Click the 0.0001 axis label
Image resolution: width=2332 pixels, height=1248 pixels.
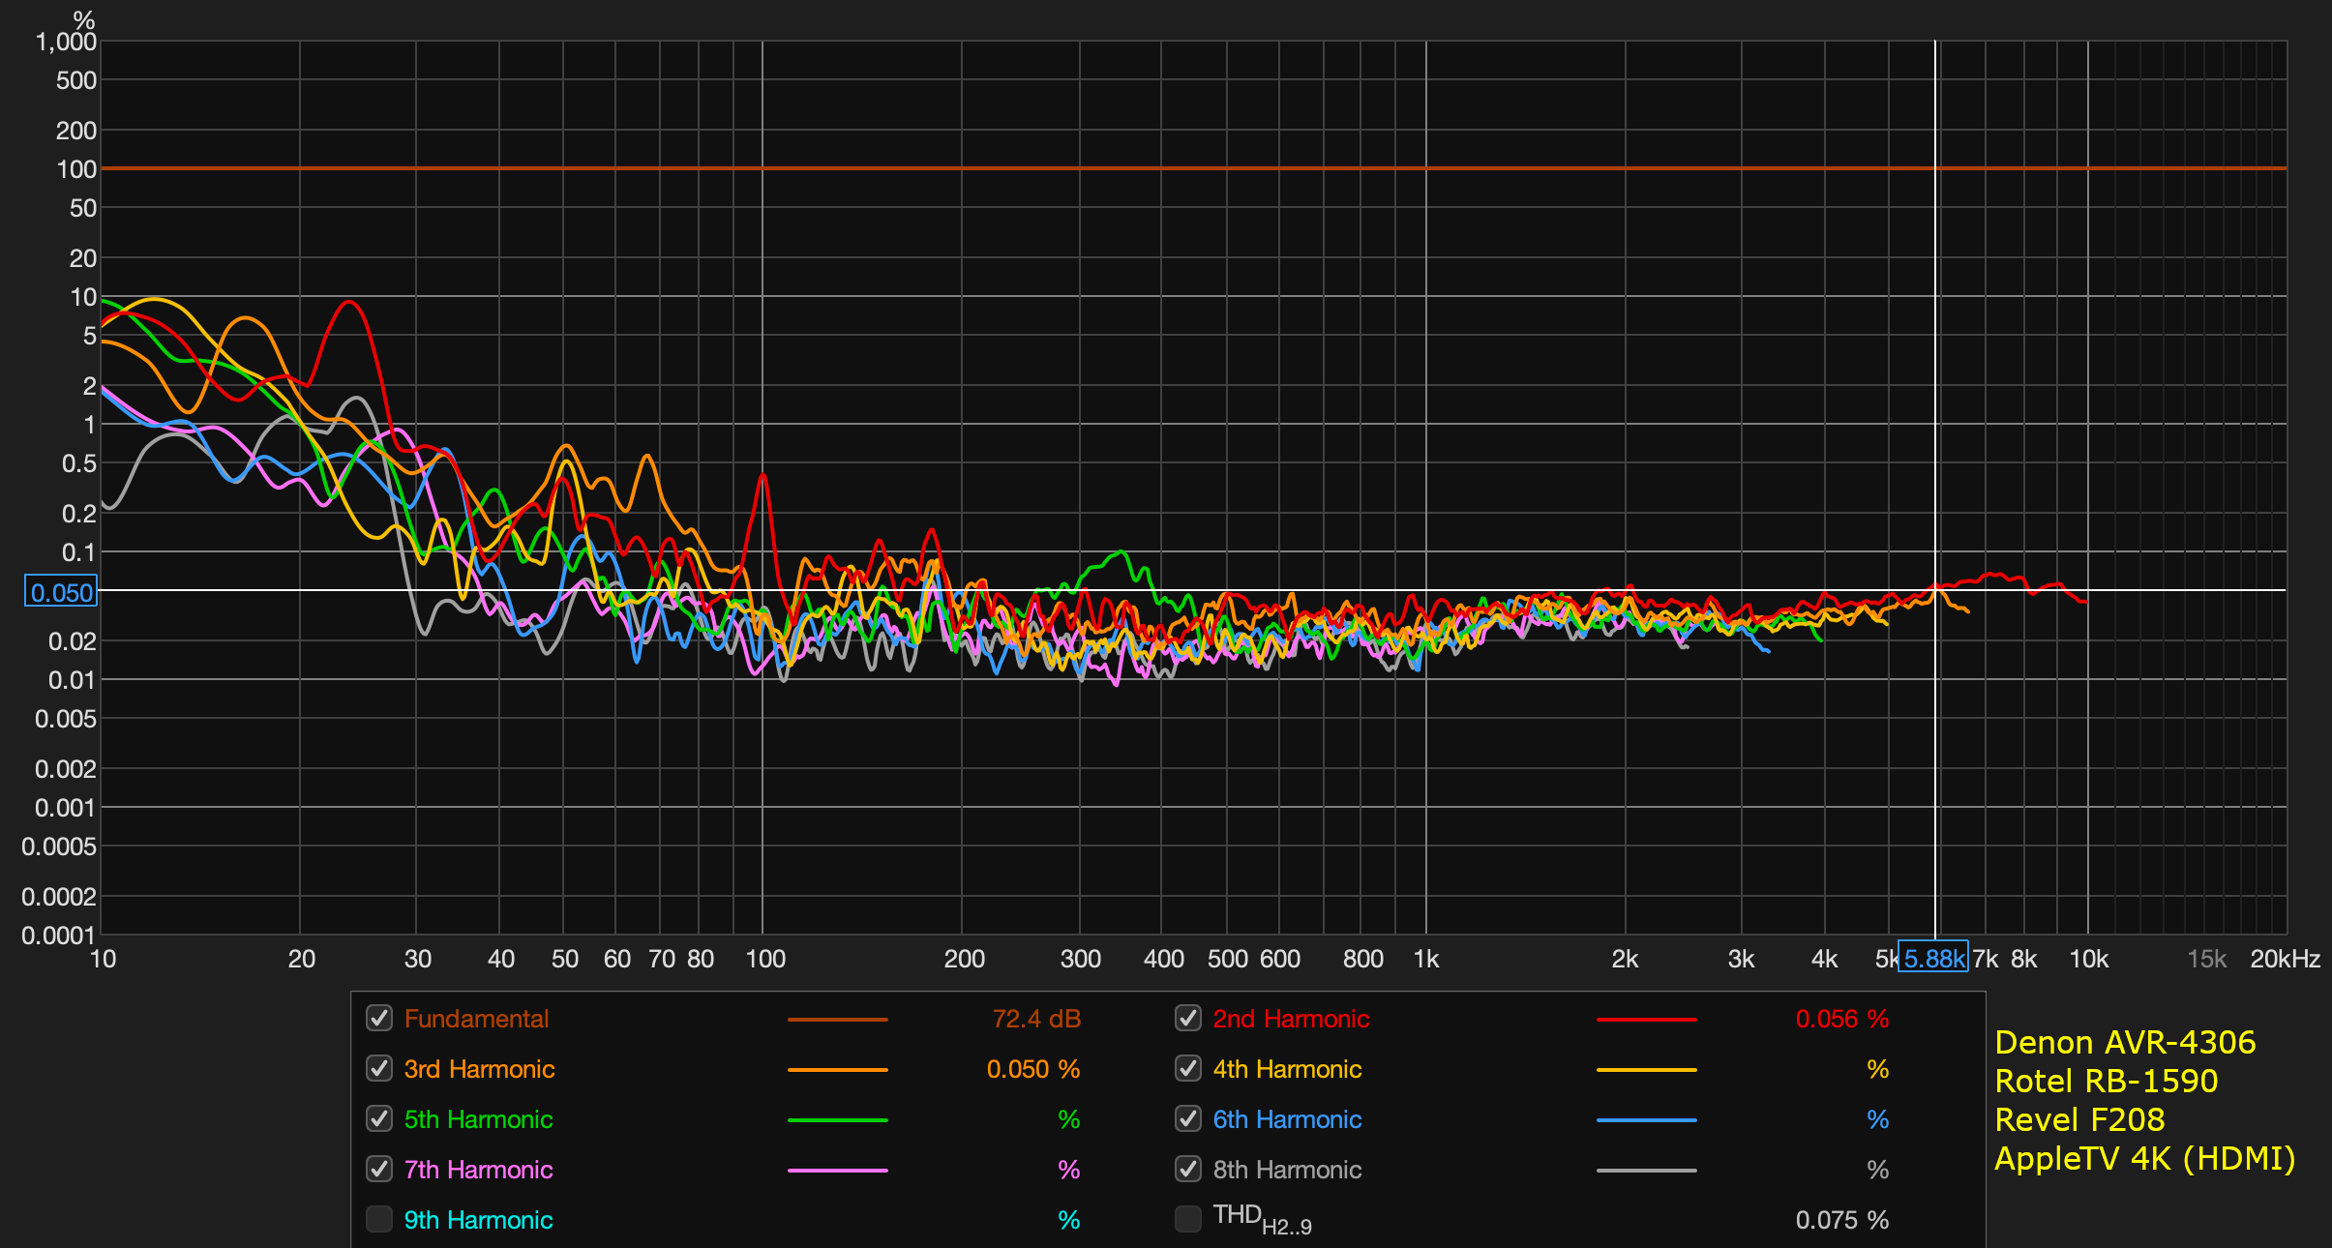[x=58, y=936]
